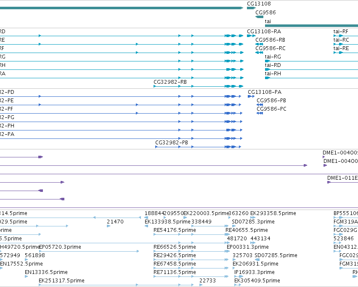This screenshot has height=287, width=358.
Task: Click the IP16933.3prime EST label
Action: tap(255, 272)
